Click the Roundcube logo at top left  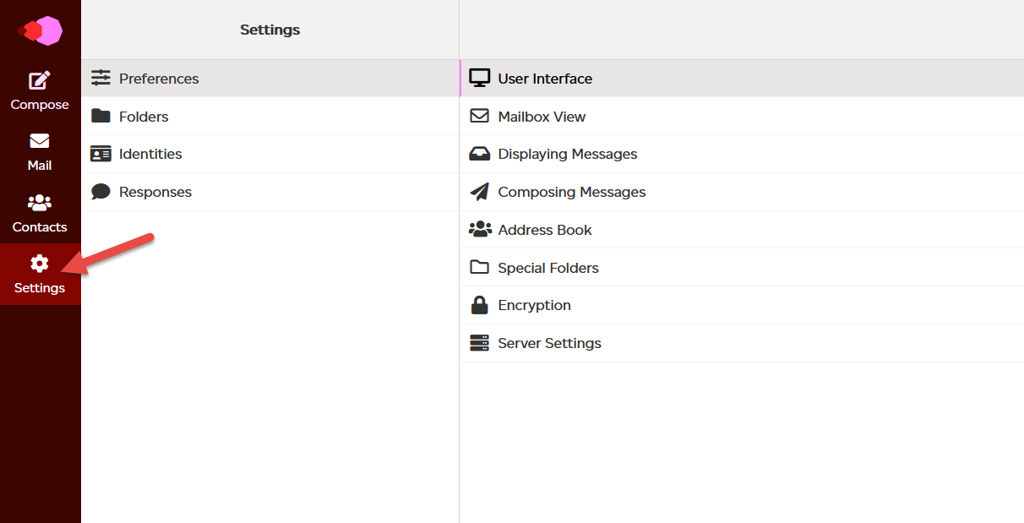tap(40, 30)
